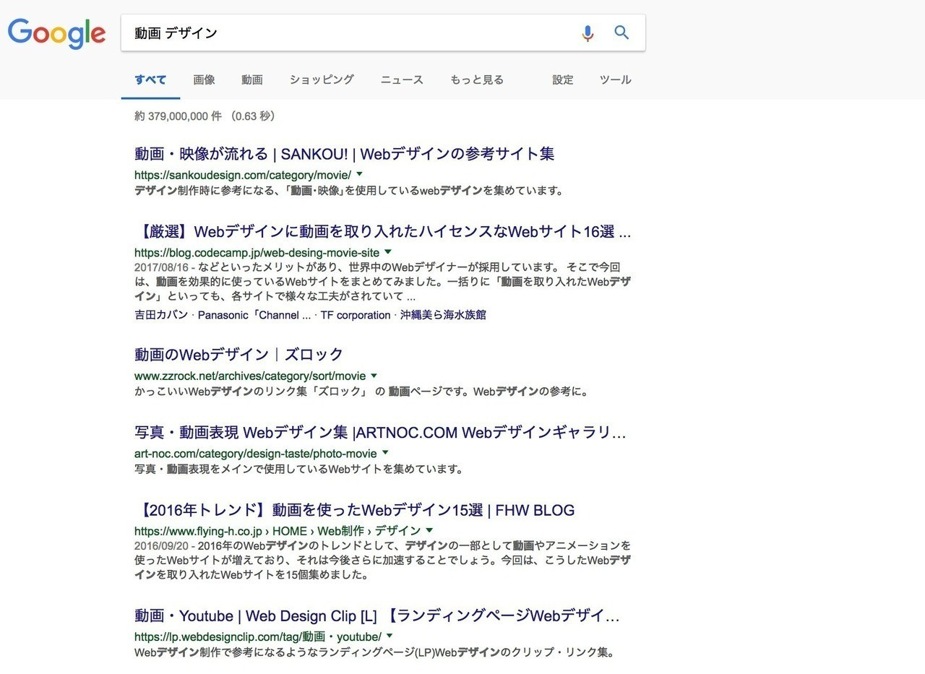925x674 pixels.
Task: Switch to the 画像 tab
Action: [204, 79]
